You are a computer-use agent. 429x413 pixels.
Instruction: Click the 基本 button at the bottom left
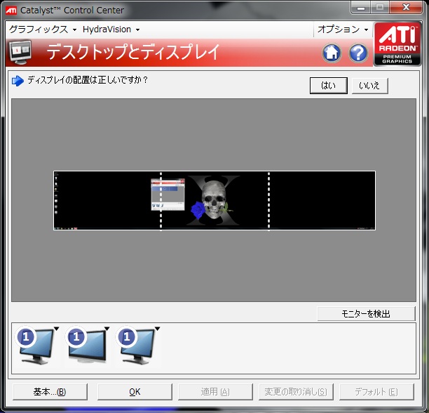[49, 392]
